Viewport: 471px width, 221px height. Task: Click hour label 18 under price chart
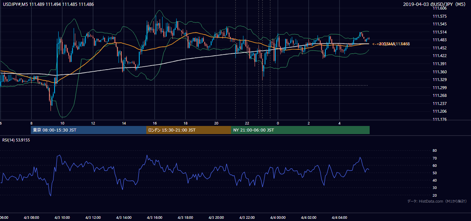point(186,123)
